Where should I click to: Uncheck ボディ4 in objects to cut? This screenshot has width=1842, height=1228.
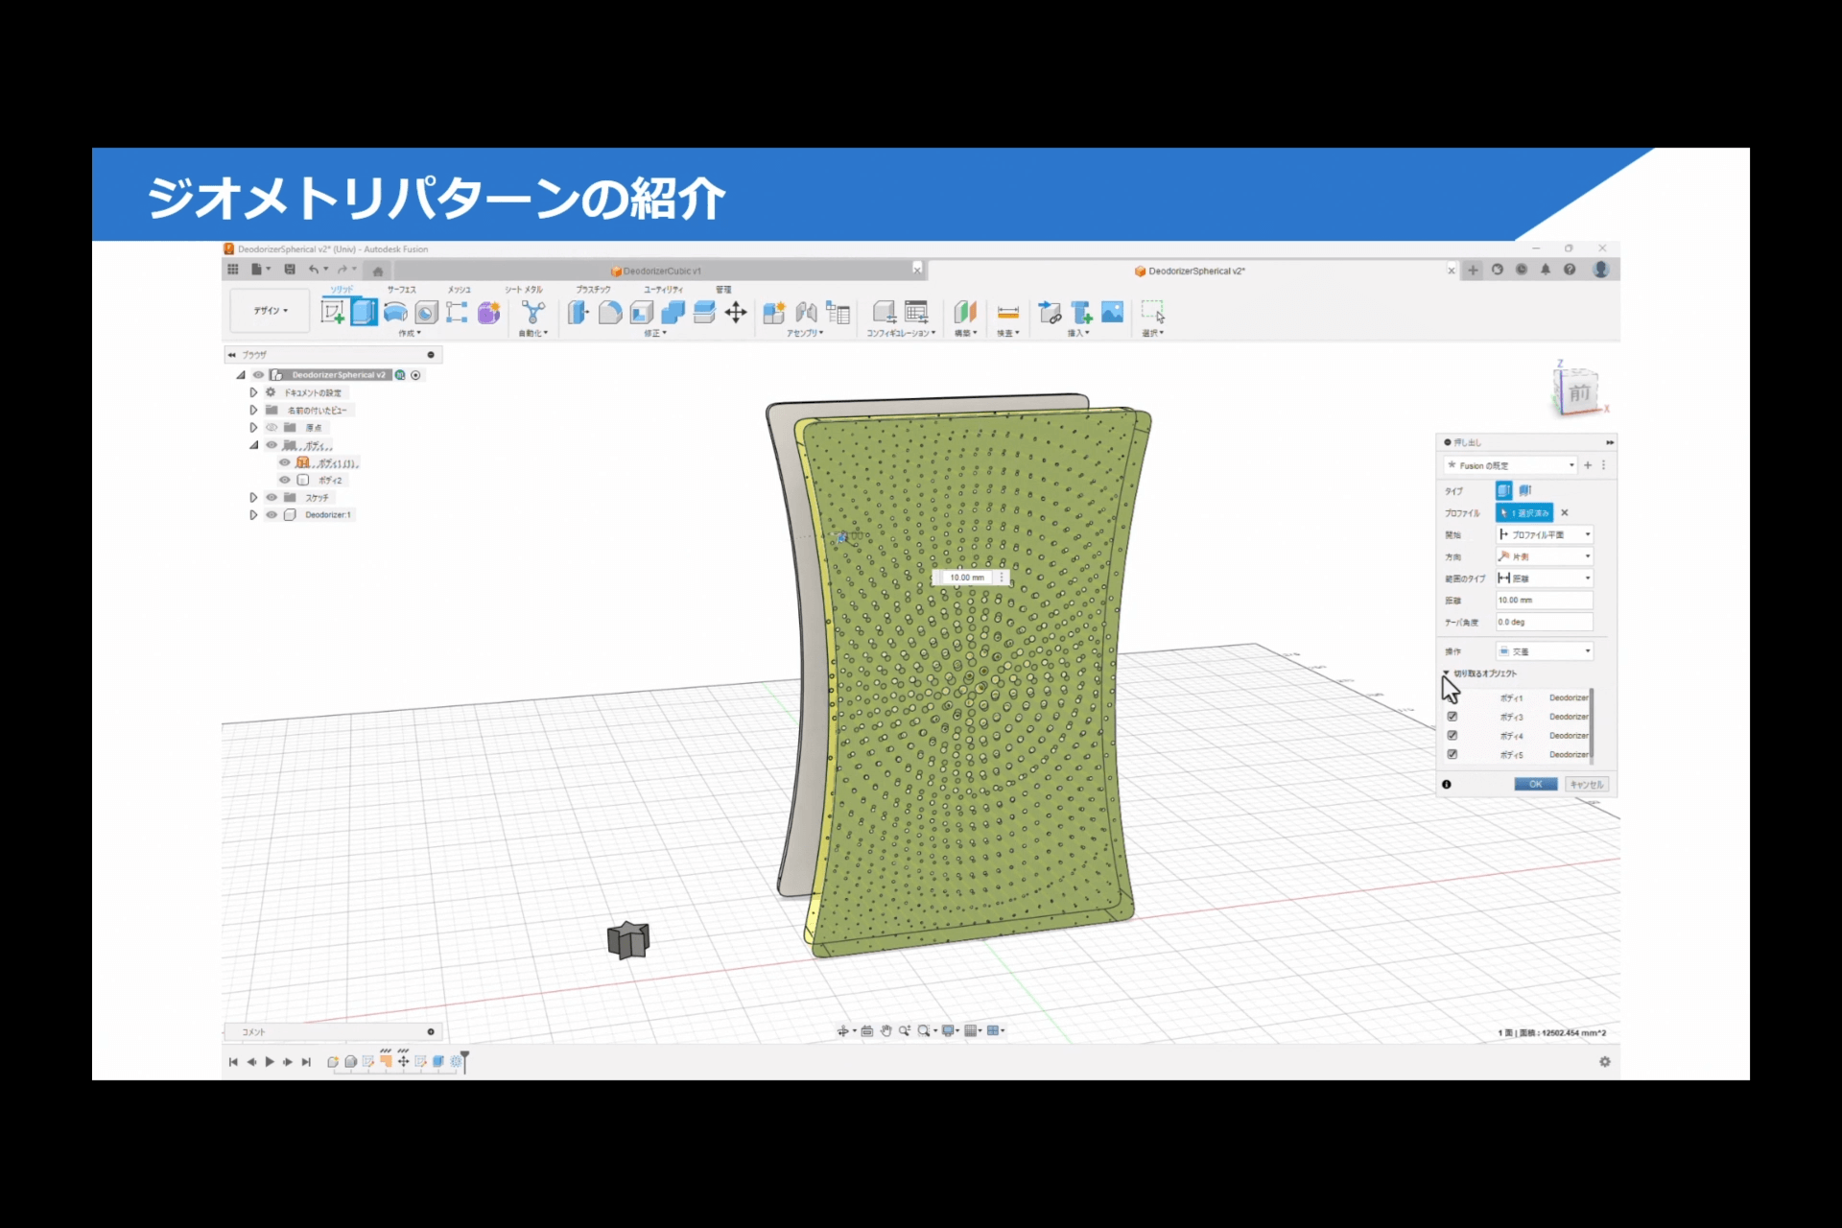[x=1452, y=736]
